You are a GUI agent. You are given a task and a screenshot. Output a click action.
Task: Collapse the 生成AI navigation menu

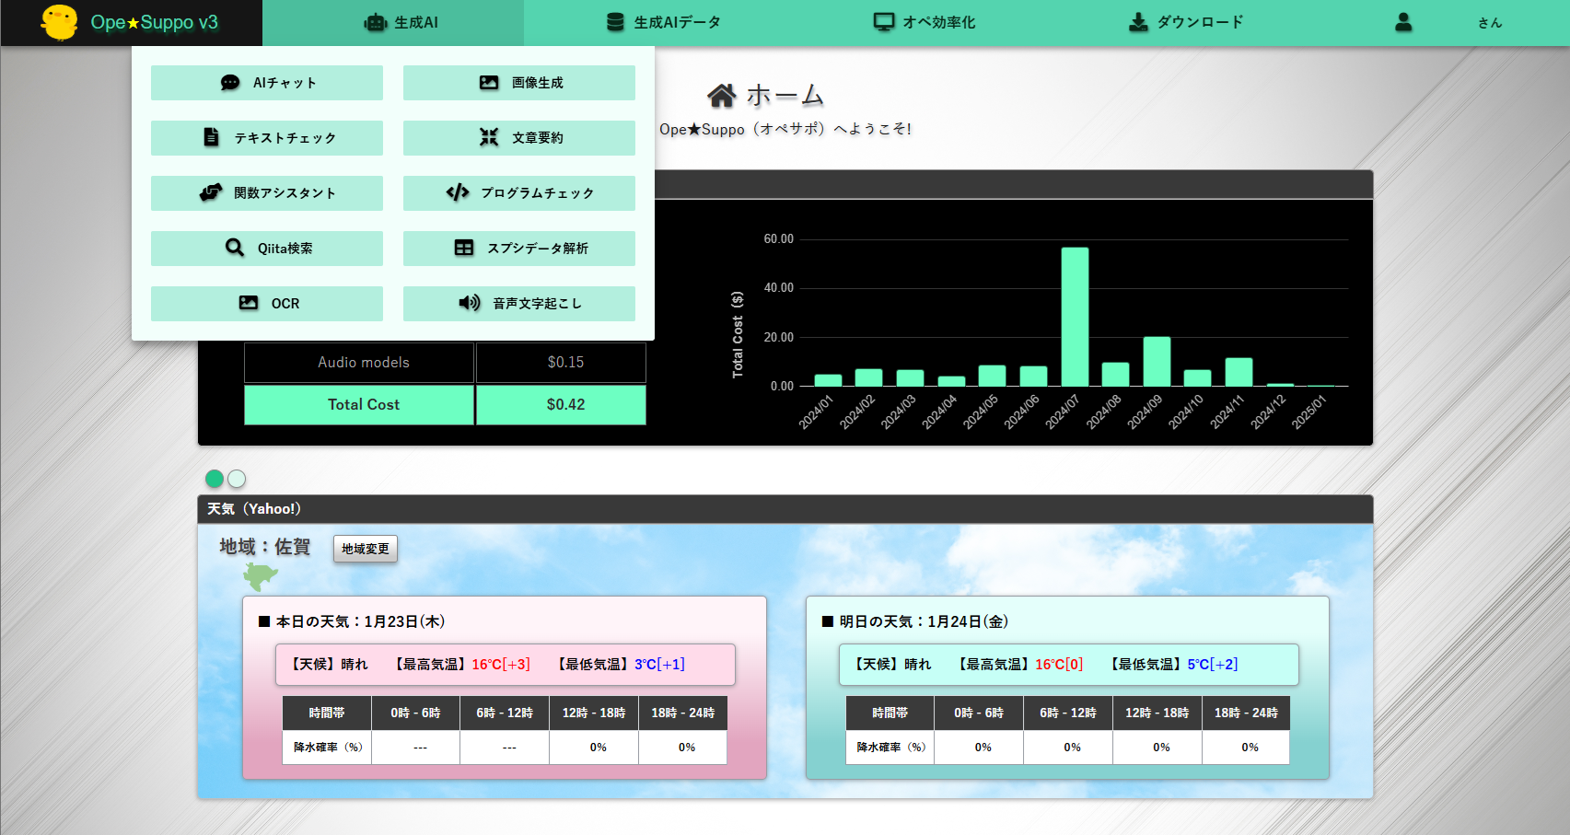401,22
